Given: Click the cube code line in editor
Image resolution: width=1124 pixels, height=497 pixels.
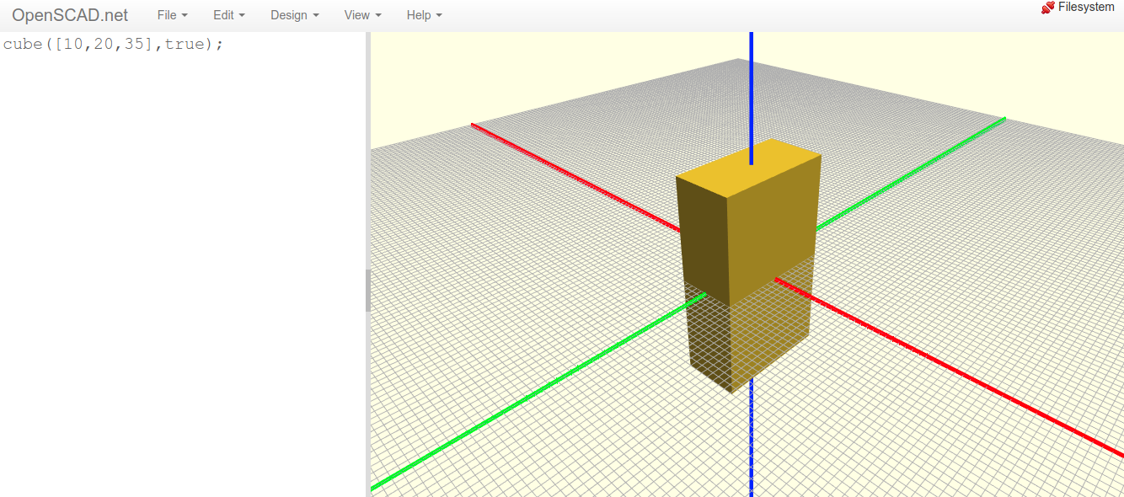Looking at the screenshot, I should click(x=114, y=44).
